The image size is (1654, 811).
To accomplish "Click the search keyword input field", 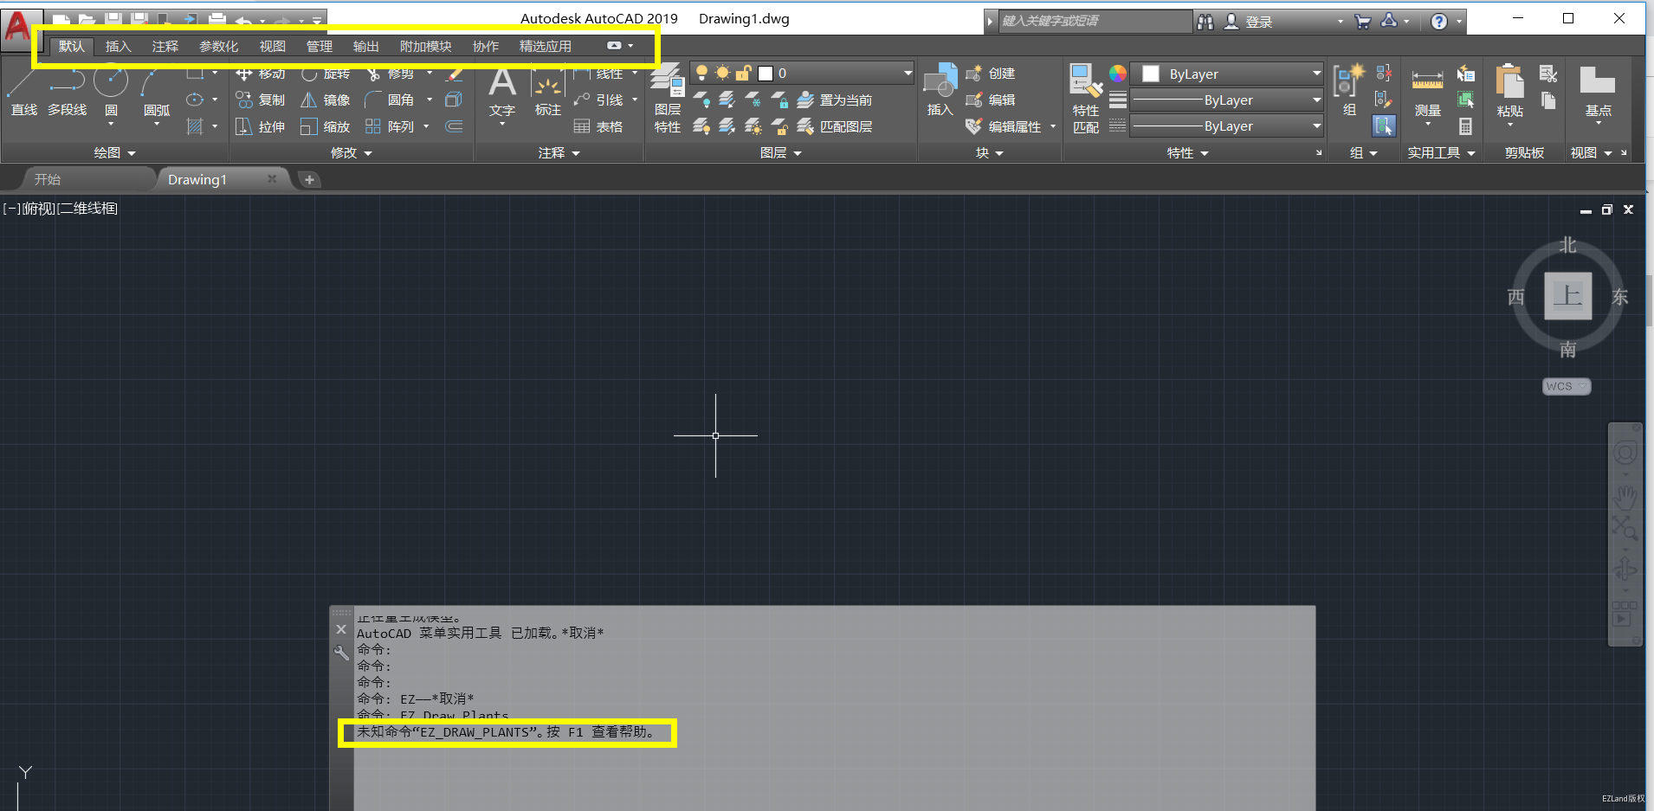I will pyautogui.click(x=1095, y=21).
